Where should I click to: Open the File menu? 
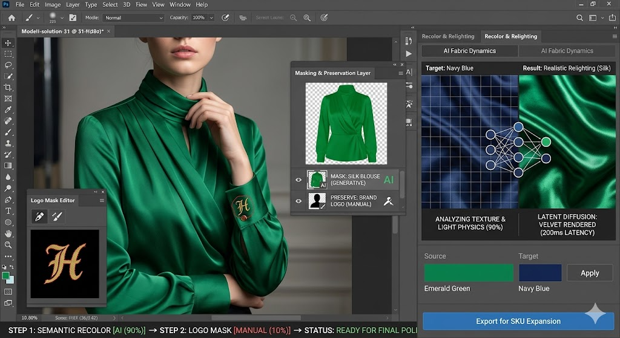20,5
